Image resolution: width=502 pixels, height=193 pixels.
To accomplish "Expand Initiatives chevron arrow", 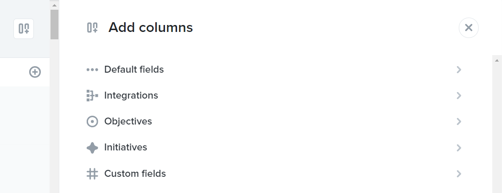I will click(x=459, y=148).
